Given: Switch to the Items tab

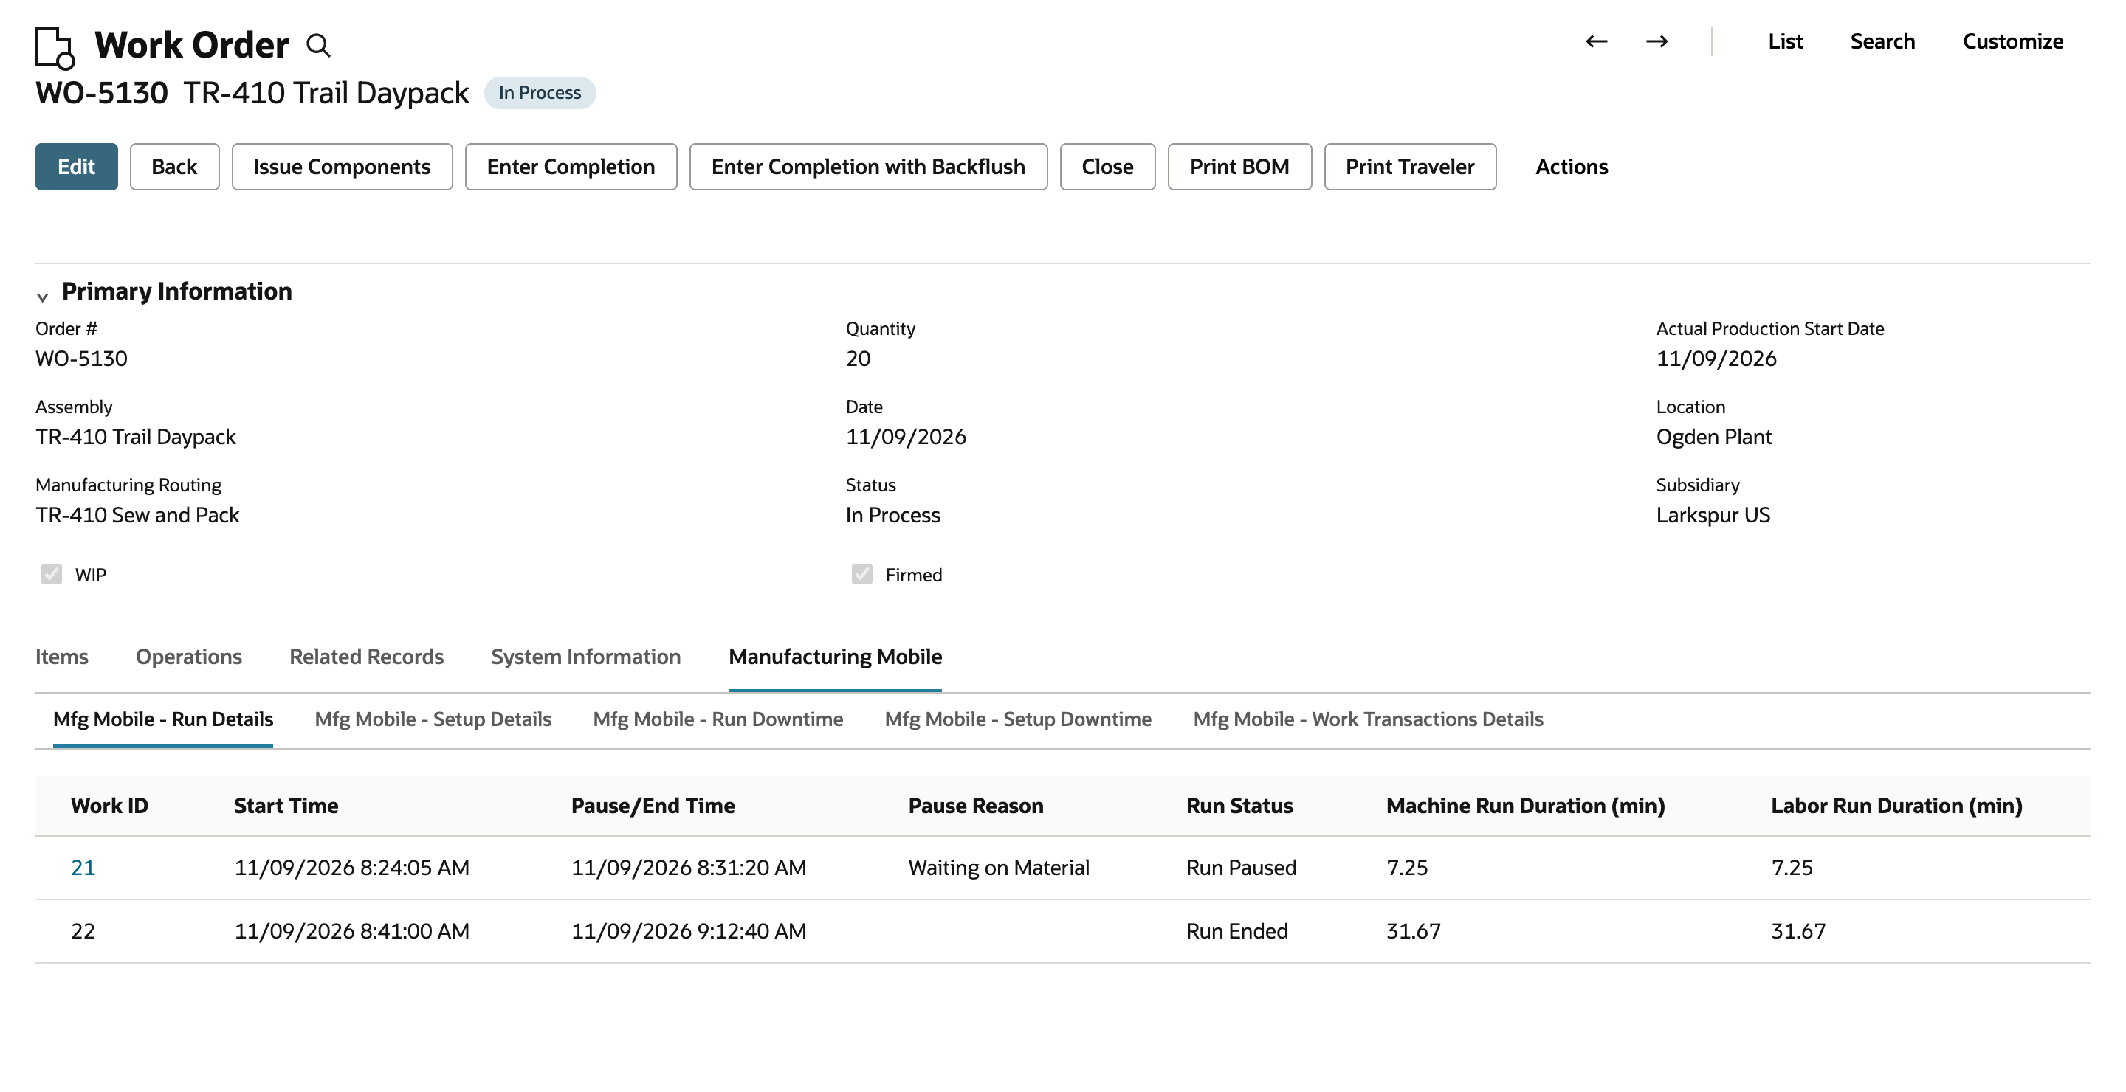Looking at the screenshot, I should 62,657.
